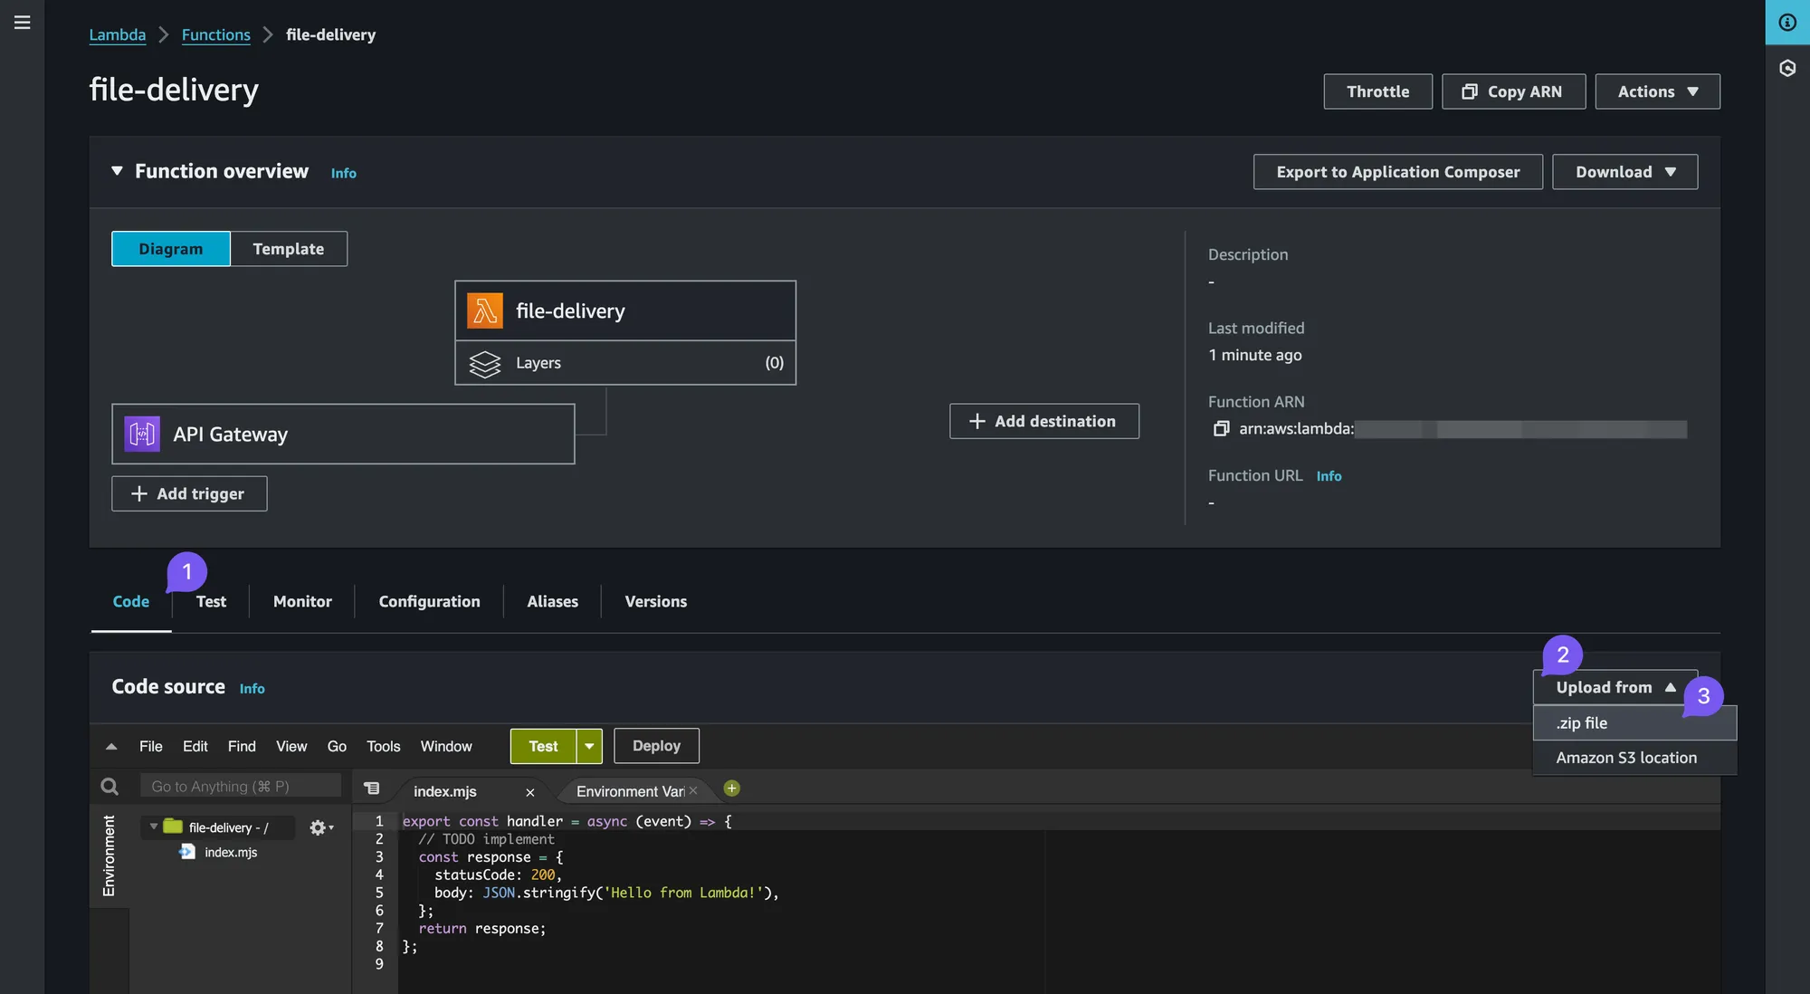Click the Add destination button

click(x=1043, y=421)
